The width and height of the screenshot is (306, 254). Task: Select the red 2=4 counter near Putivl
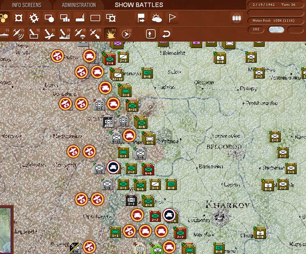click(110, 59)
